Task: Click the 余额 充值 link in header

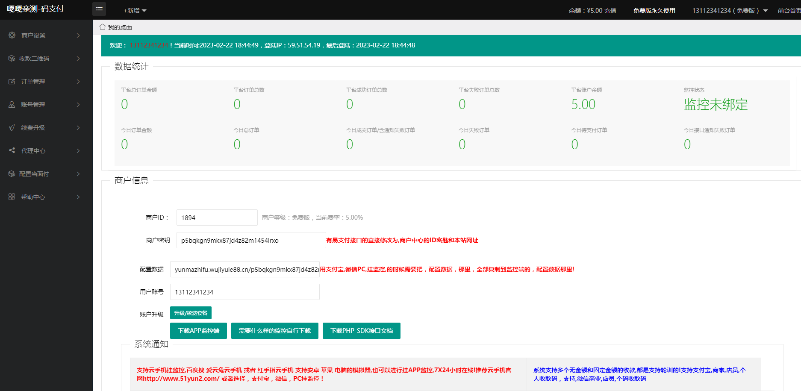Action: coord(610,11)
